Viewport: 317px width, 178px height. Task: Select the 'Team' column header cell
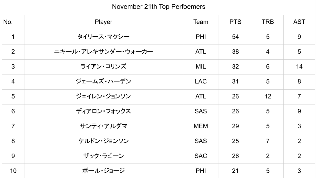(201, 22)
